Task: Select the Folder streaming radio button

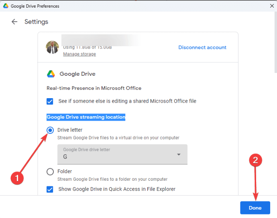Action: pyautogui.click(x=50, y=172)
